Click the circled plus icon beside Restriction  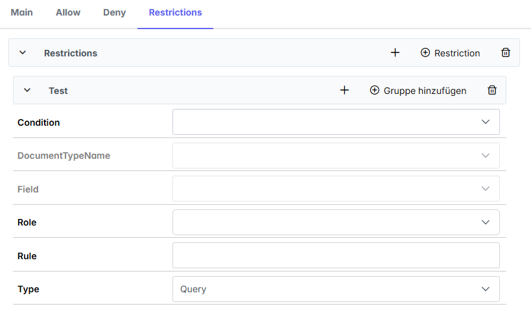[x=425, y=52]
